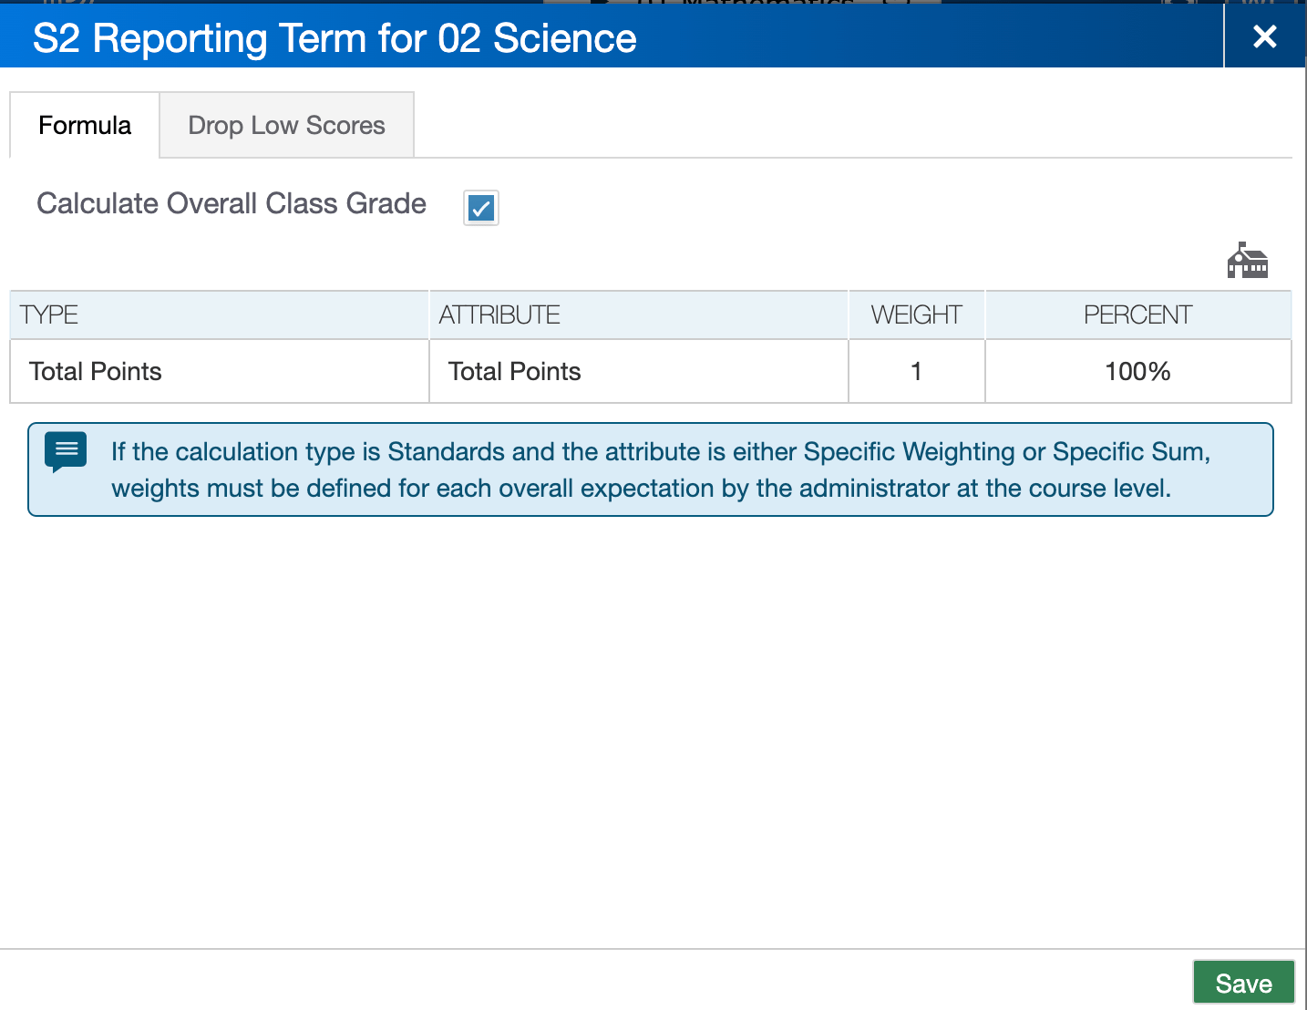Select the Formula tab

pyautogui.click(x=84, y=125)
